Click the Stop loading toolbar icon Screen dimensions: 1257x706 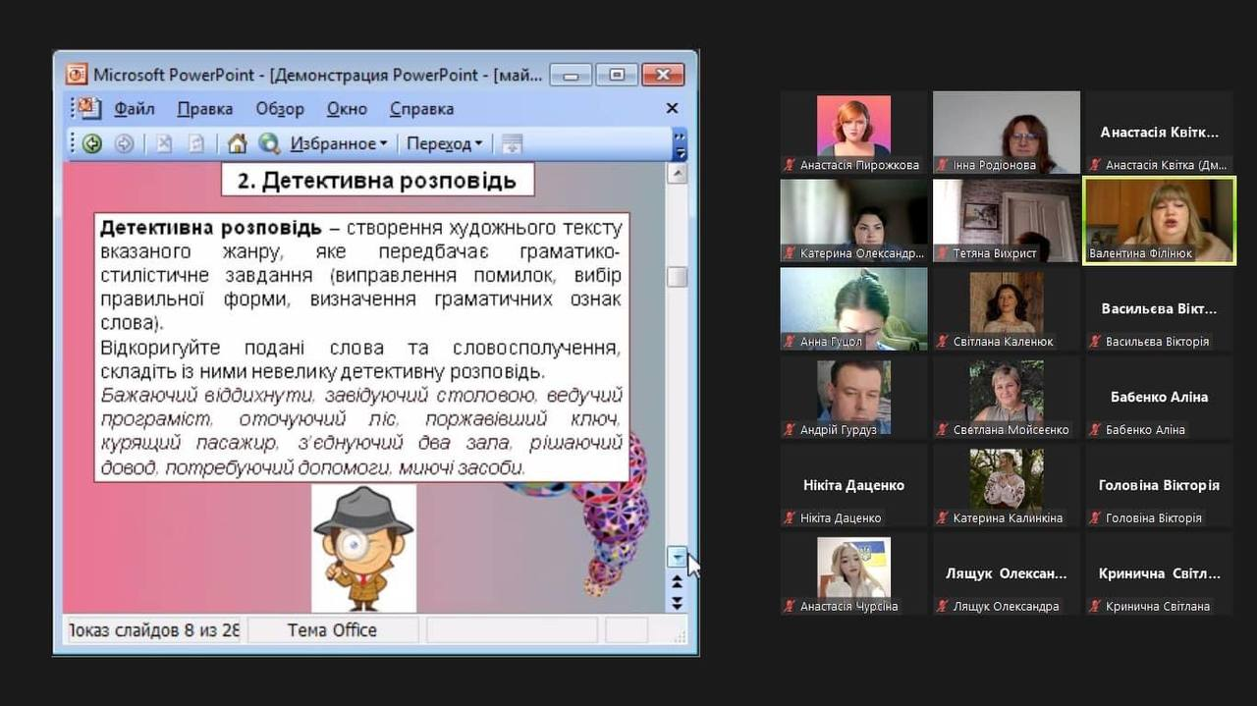(164, 144)
